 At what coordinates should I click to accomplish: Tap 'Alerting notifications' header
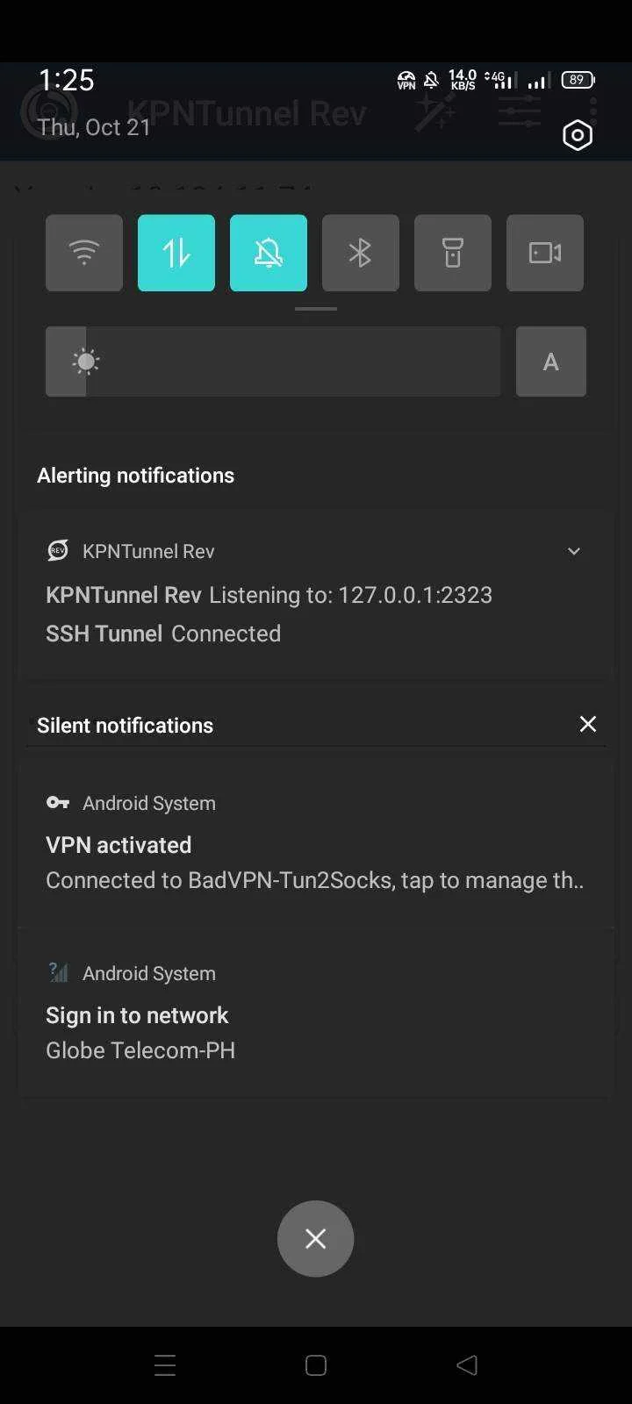(136, 476)
